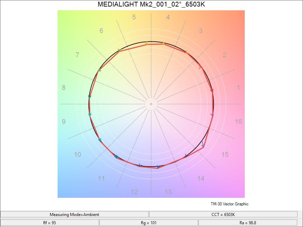The height and width of the screenshot is (227, 303).
Task: Select the Ra = 98.8 cell
Action: click(x=248, y=223)
